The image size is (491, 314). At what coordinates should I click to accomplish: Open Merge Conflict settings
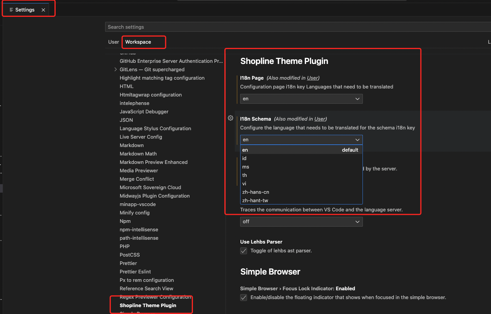[137, 179]
